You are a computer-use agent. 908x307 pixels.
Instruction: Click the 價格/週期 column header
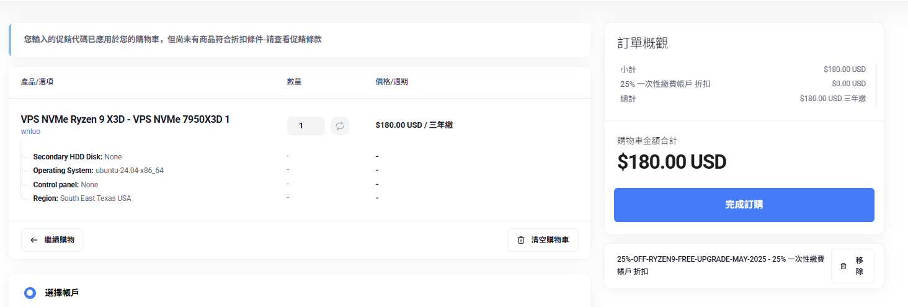391,82
